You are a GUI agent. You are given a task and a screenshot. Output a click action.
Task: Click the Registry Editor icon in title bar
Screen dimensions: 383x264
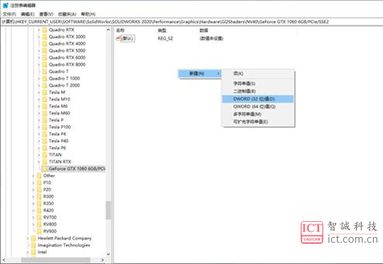click(5, 5)
